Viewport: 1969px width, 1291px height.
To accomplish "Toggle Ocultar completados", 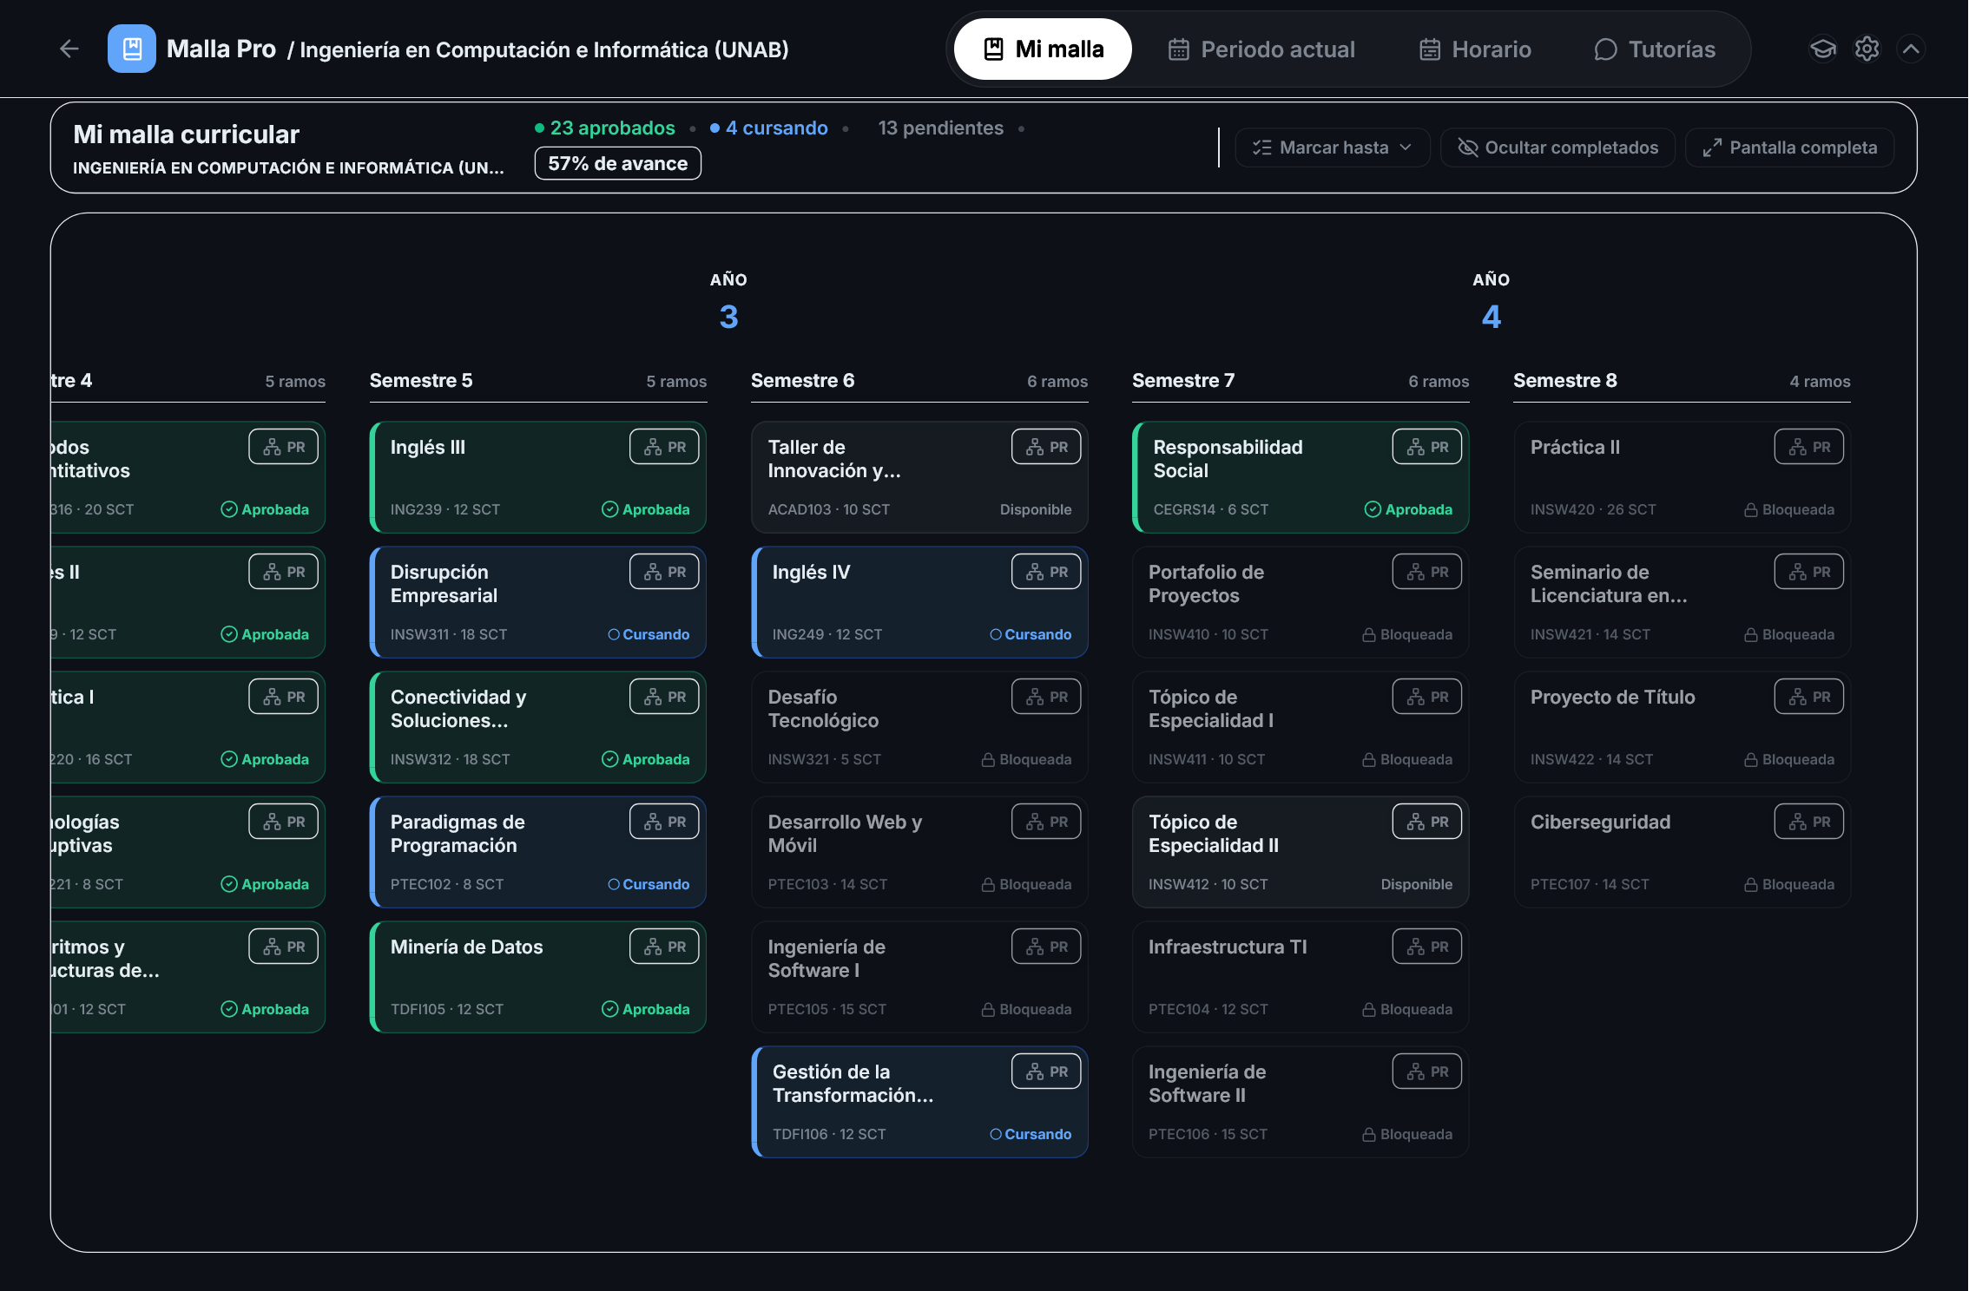I will pos(1557,147).
